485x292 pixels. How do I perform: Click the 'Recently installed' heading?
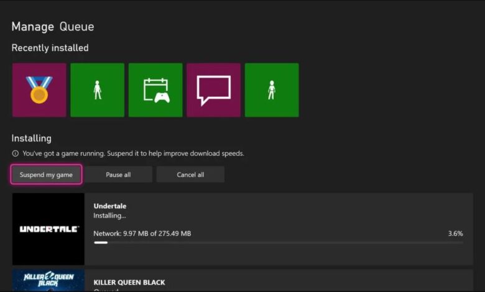click(x=50, y=48)
